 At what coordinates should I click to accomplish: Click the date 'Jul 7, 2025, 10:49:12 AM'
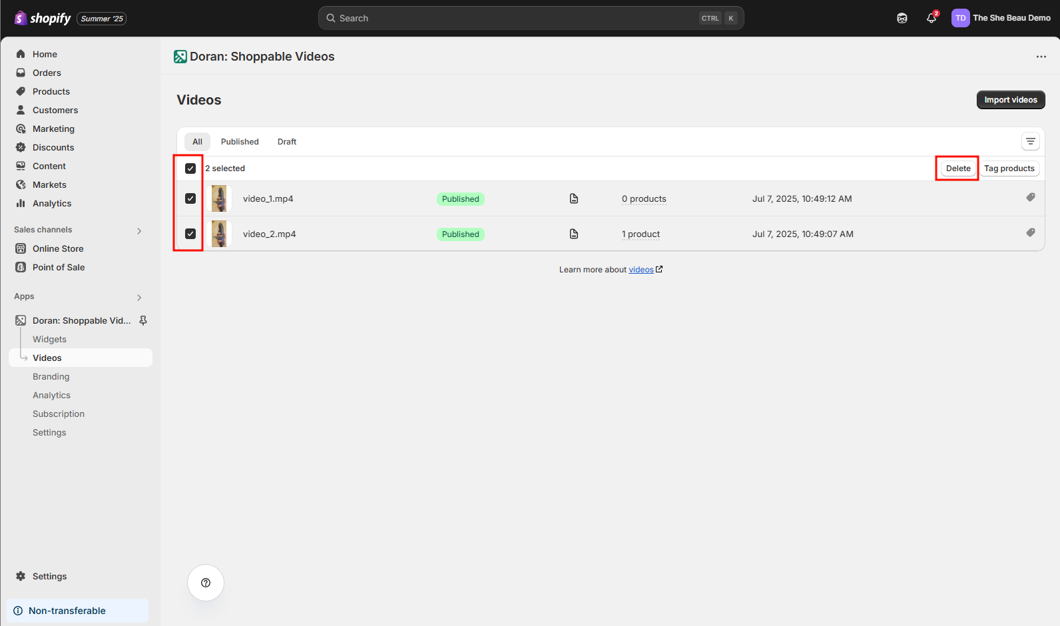click(802, 198)
